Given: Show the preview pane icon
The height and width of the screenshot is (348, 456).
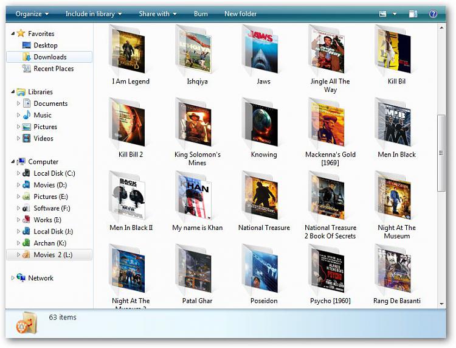Looking at the screenshot, I should point(413,13).
